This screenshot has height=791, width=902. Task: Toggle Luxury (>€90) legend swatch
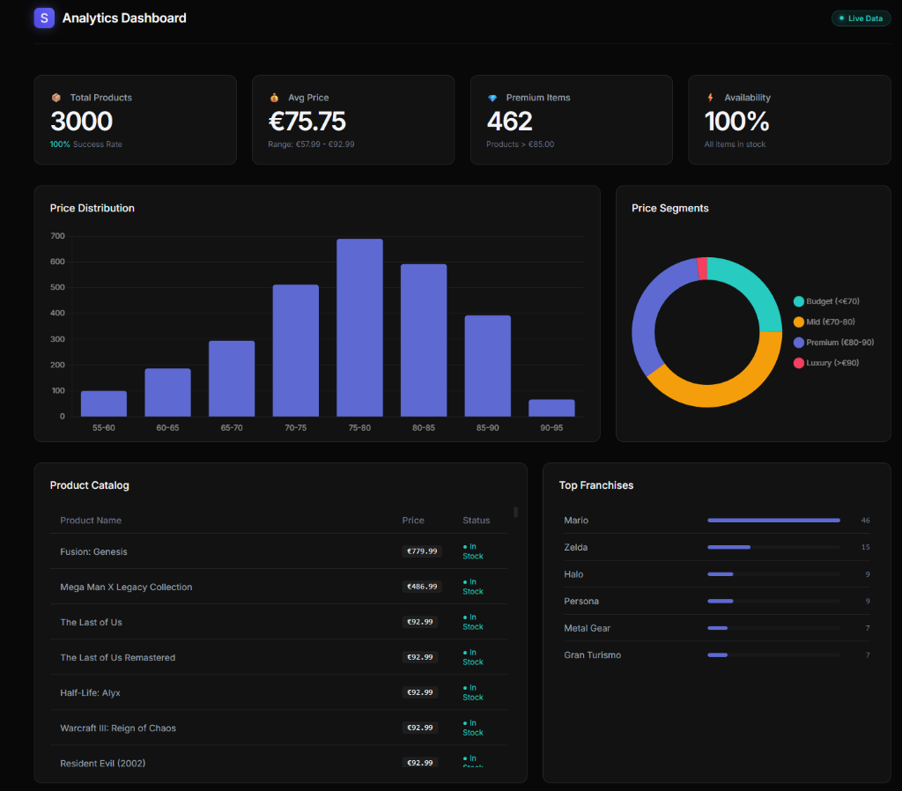(x=798, y=363)
